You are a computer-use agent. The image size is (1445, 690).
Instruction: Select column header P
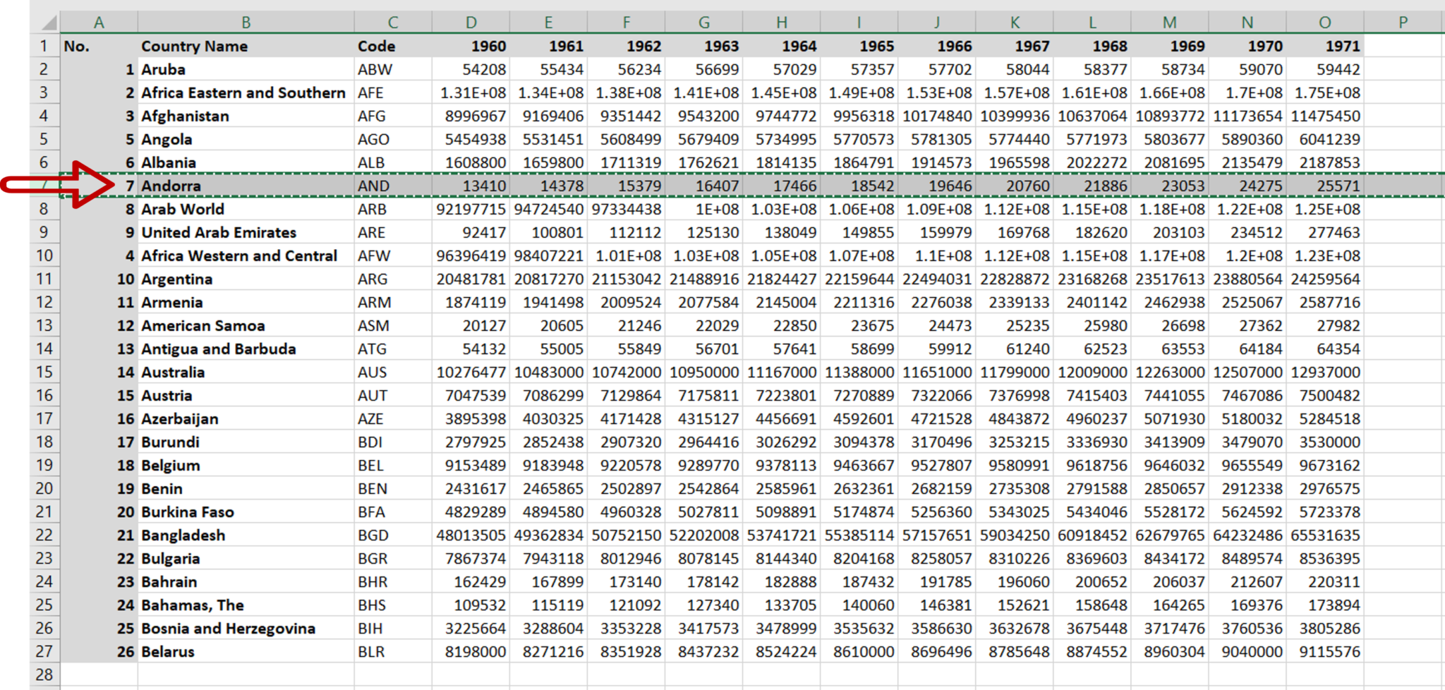[x=1401, y=22]
